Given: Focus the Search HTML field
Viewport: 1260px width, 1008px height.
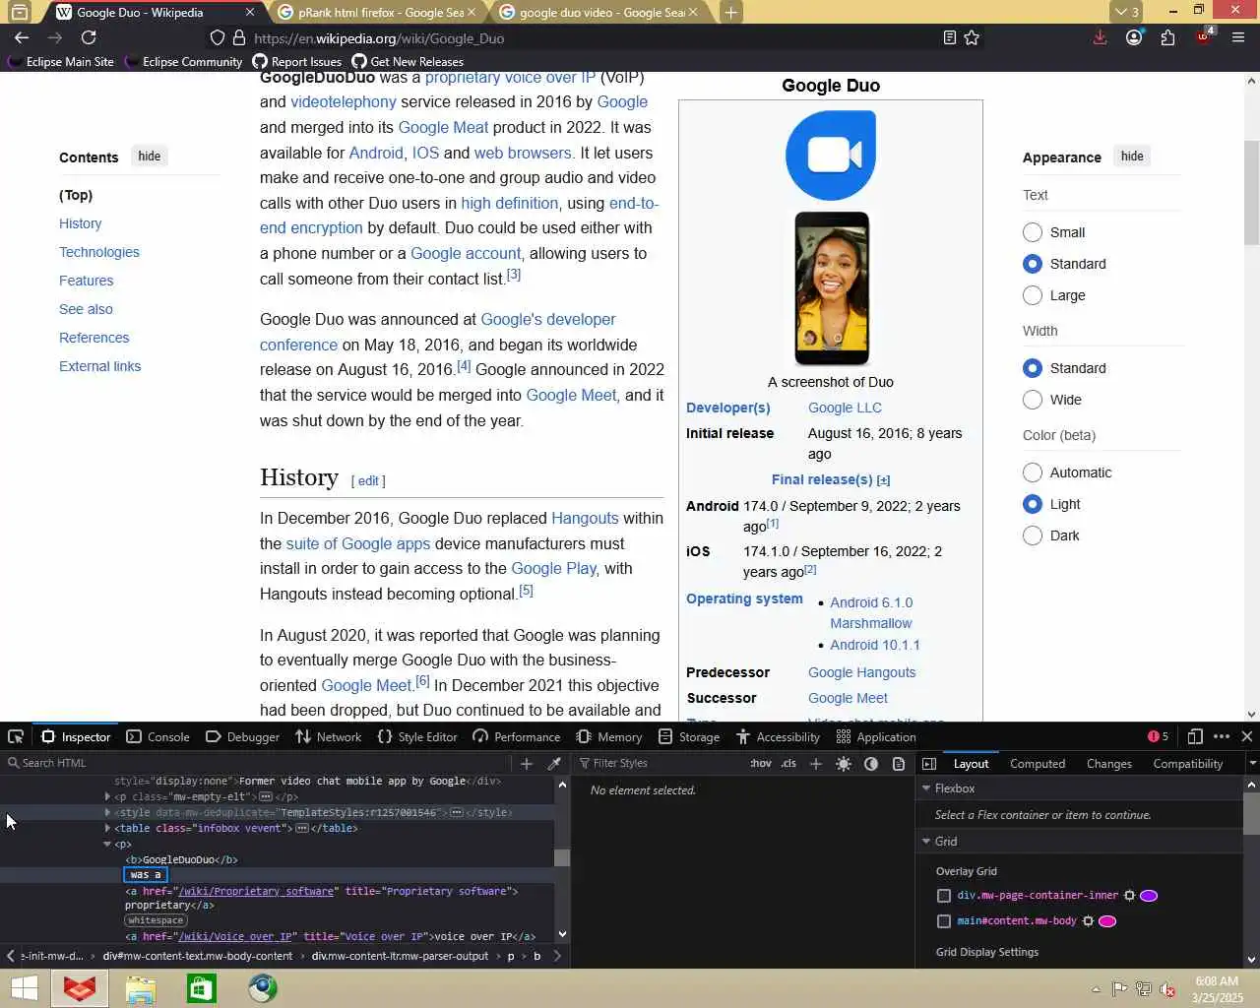Looking at the screenshot, I should pyautogui.click(x=256, y=763).
